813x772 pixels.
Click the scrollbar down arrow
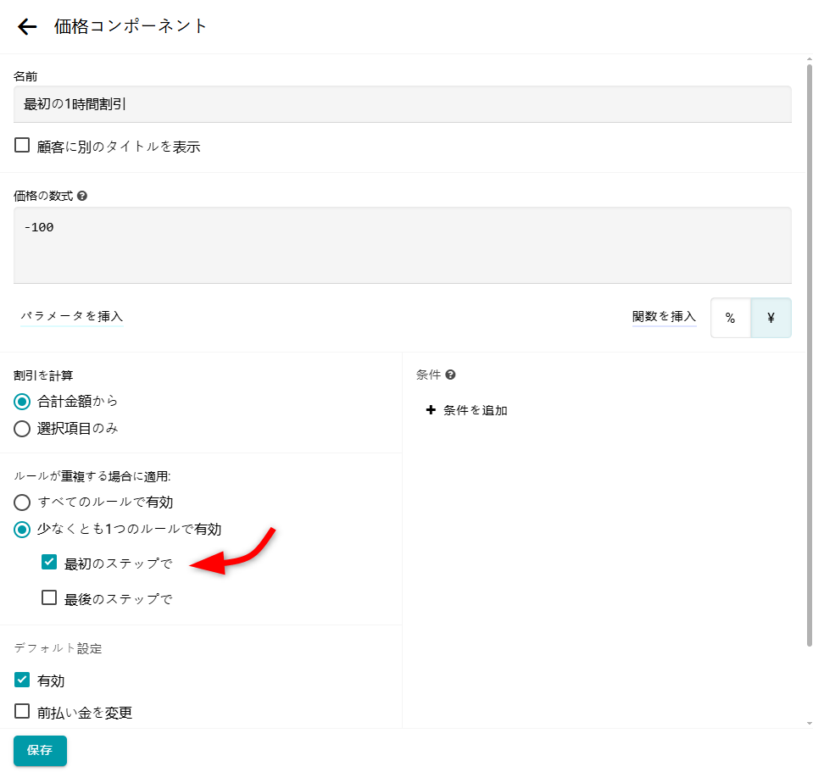tap(810, 724)
